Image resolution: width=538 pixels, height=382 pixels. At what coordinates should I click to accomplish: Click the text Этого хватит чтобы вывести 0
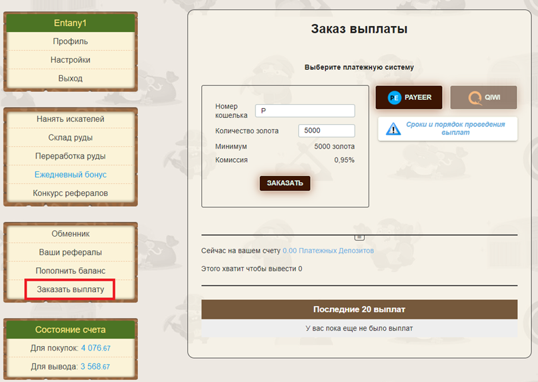[x=251, y=269]
